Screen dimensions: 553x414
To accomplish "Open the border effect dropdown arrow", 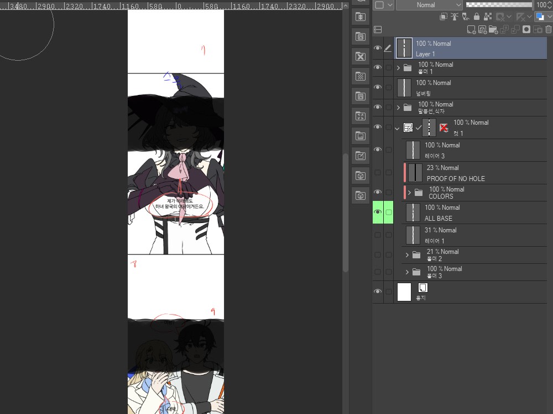I will [x=390, y=5].
